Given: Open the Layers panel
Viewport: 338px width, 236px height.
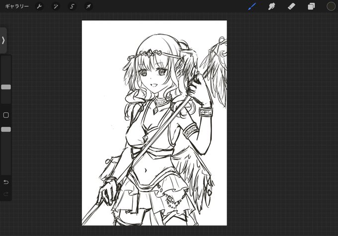Looking at the screenshot, I should pos(311,6).
